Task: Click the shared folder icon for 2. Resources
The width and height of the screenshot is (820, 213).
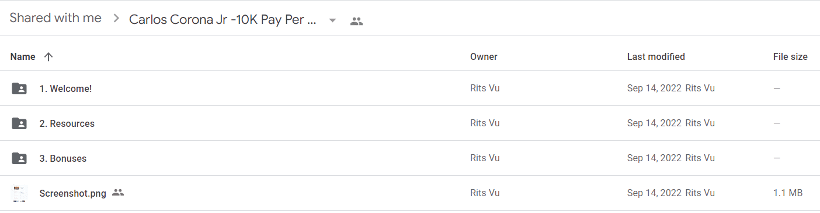Action: (x=19, y=123)
